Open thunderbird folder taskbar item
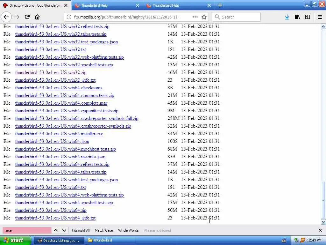 (x=110, y=241)
